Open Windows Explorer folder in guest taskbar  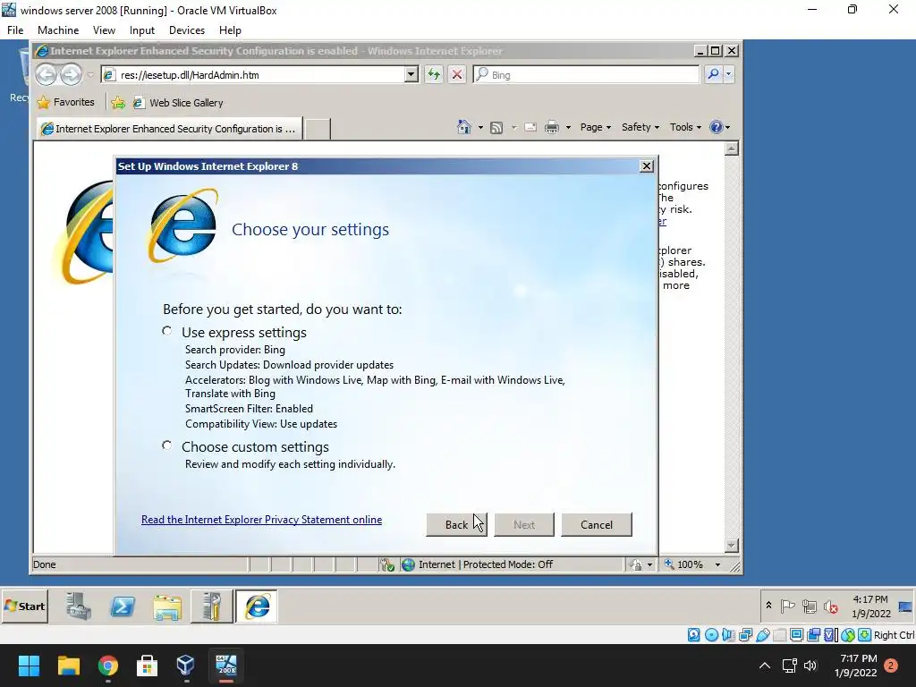click(x=167, y=607)
